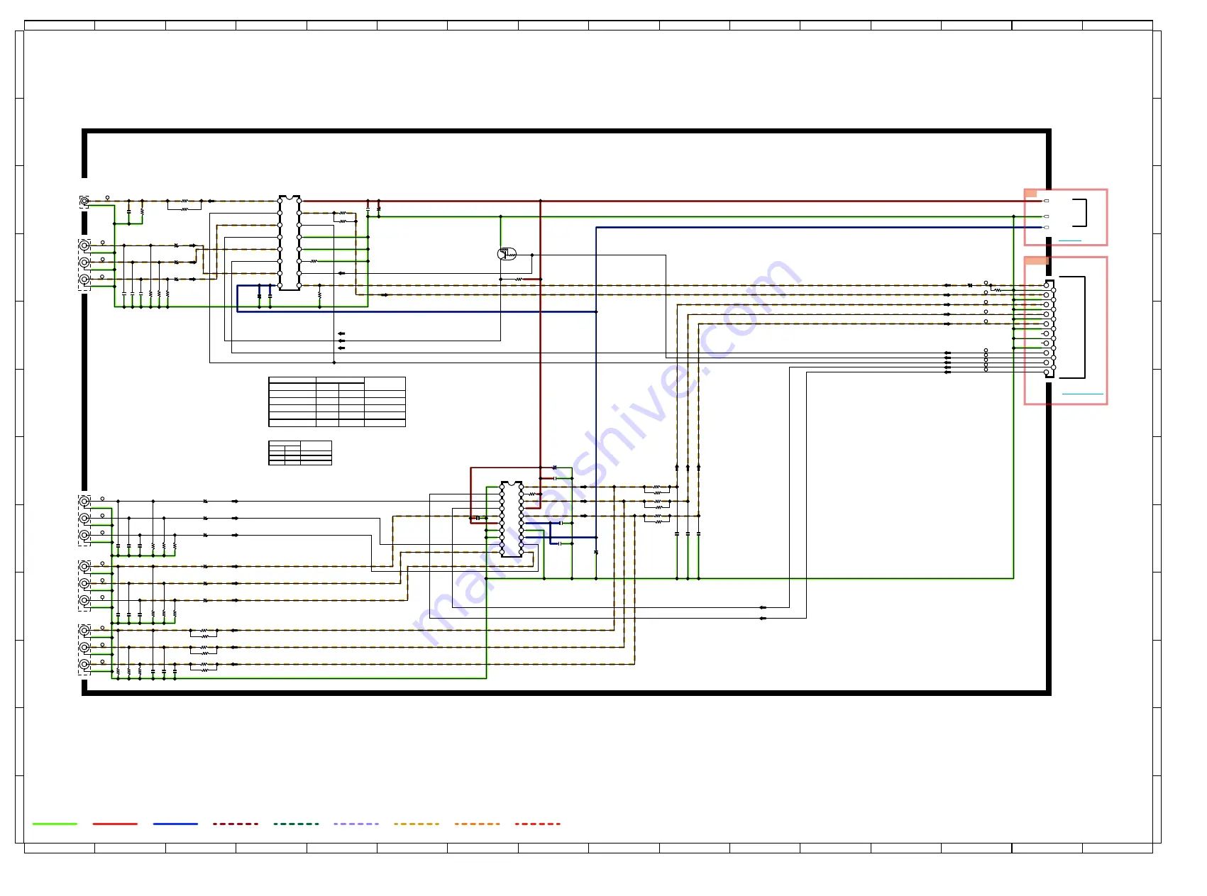Select the upper IC chip with red output wire
The width and height of the screenshot is (1207, 896).
[x=290, y=243]
